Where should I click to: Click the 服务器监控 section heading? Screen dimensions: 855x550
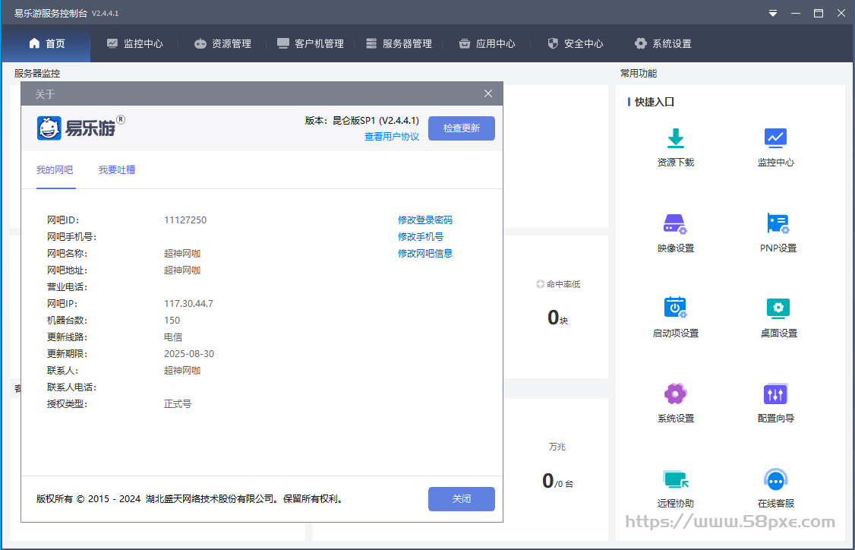(x=37, y=73)
